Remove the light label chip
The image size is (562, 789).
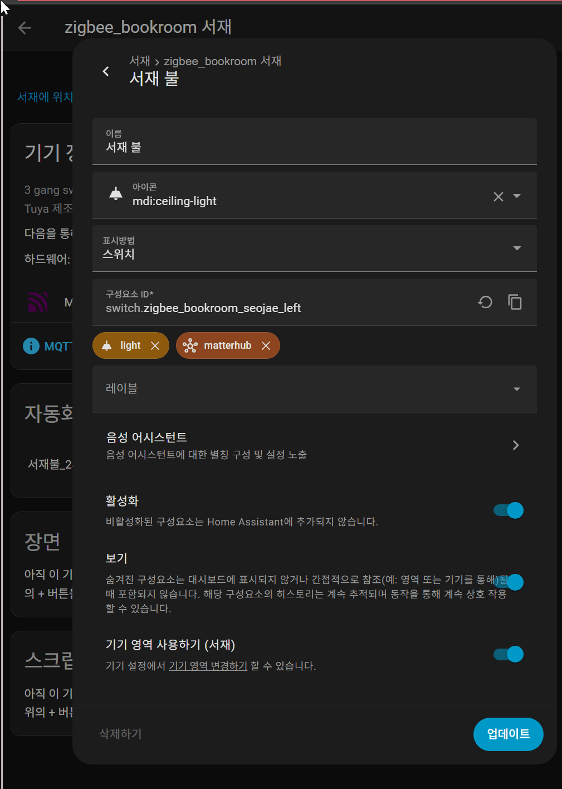point(155,345)
